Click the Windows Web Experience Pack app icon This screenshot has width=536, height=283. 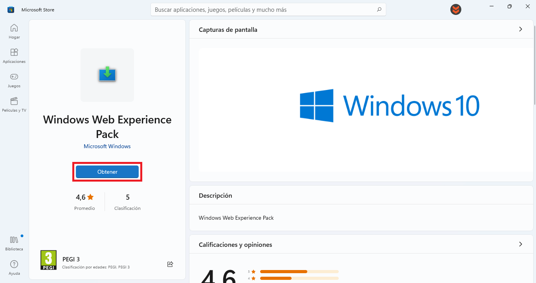point(107,75)
